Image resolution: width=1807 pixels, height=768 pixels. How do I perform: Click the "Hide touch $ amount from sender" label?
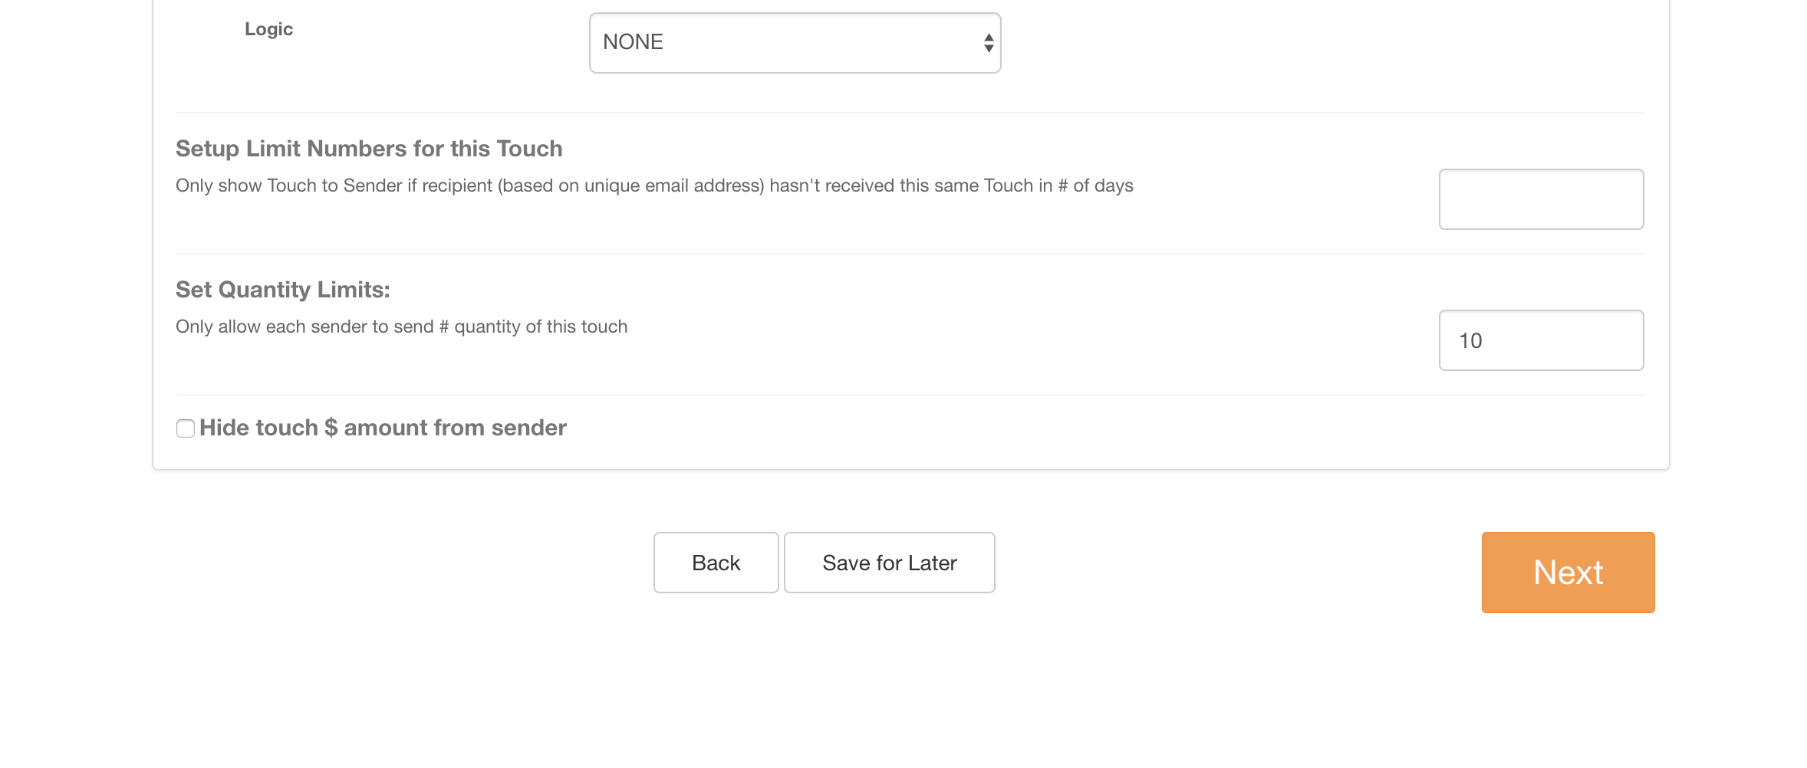click(383, 428)
